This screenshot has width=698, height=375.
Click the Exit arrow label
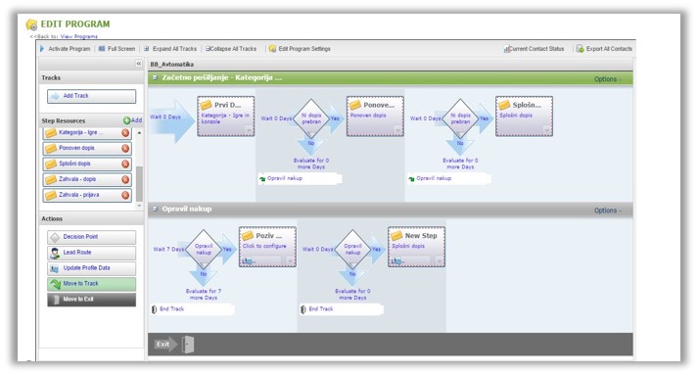165,345
